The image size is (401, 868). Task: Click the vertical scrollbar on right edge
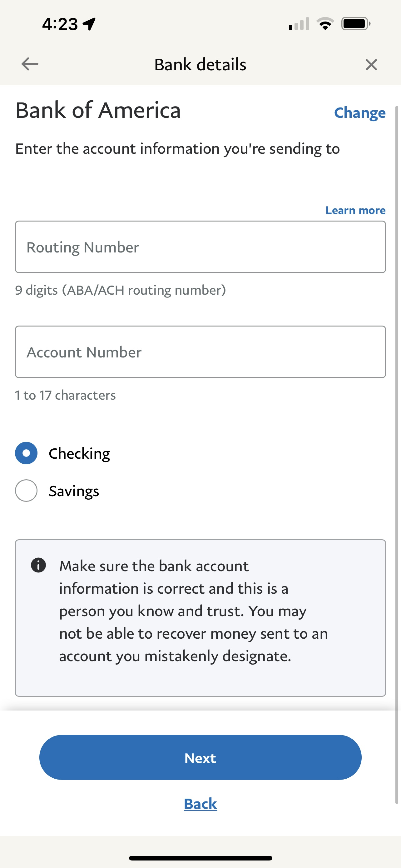[x=397, y=455]
